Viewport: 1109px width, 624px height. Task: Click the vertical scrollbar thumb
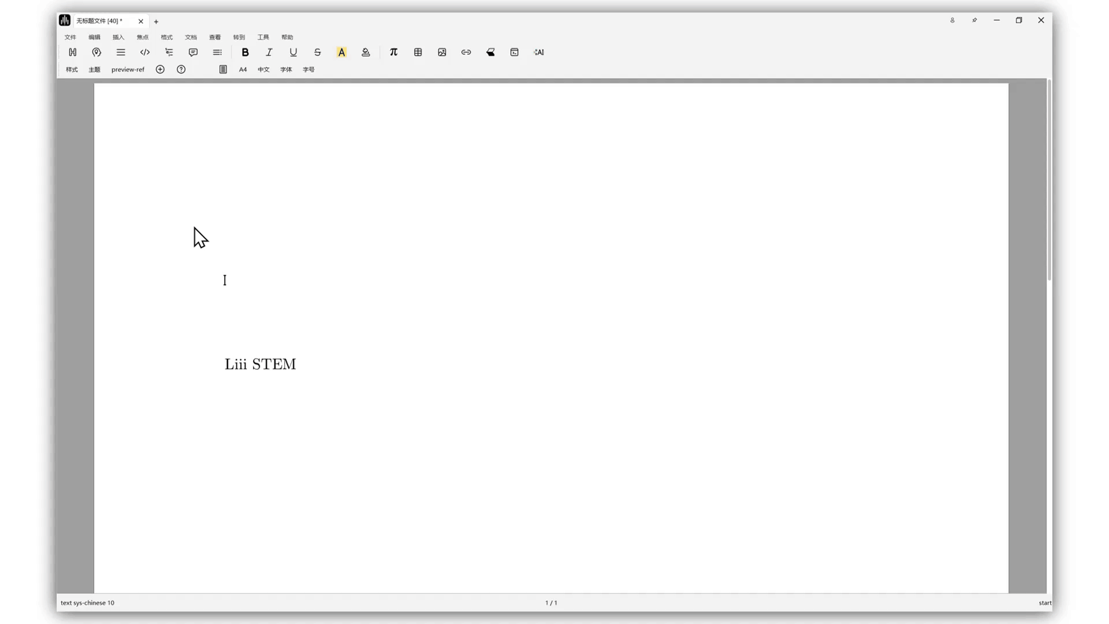click(1049, 179)
